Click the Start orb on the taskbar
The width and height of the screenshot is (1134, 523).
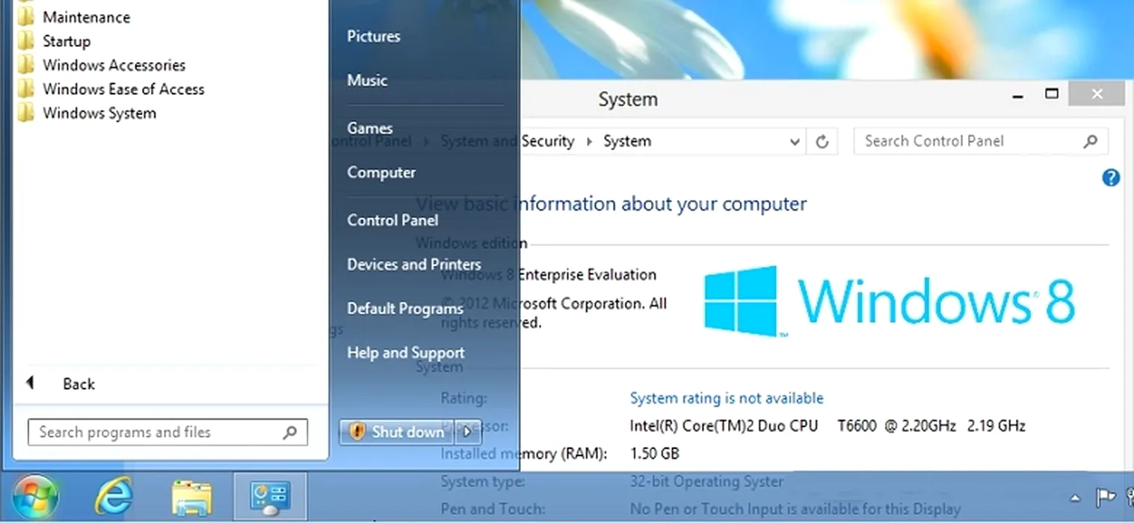coord(34,497)
